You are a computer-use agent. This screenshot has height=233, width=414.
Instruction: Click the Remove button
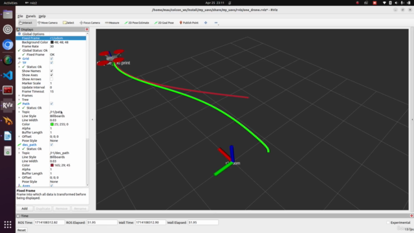point(61,208)
